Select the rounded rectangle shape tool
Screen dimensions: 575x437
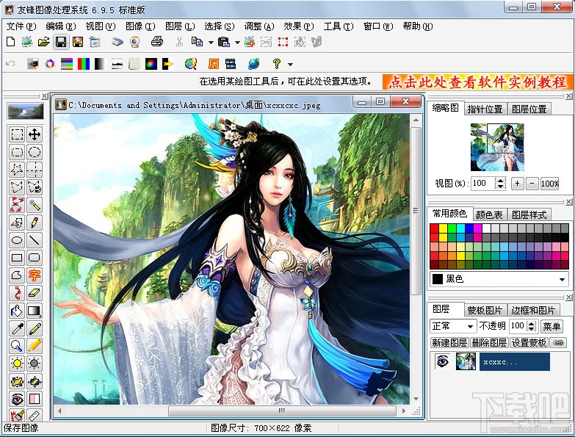(x=35, y=257)
